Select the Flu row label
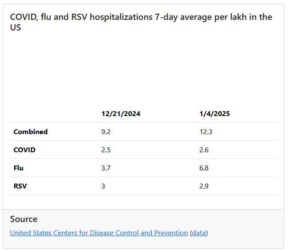Viewport: 289px width, 252px height. [x=19, y=168]
